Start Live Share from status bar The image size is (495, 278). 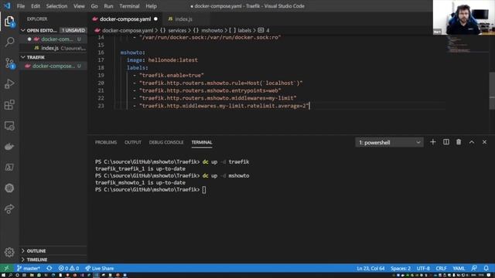pos(100,268)
